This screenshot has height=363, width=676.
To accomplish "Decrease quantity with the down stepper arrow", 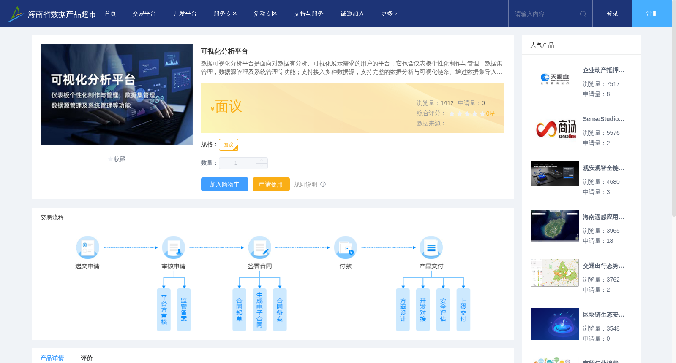I will (262, 166).
